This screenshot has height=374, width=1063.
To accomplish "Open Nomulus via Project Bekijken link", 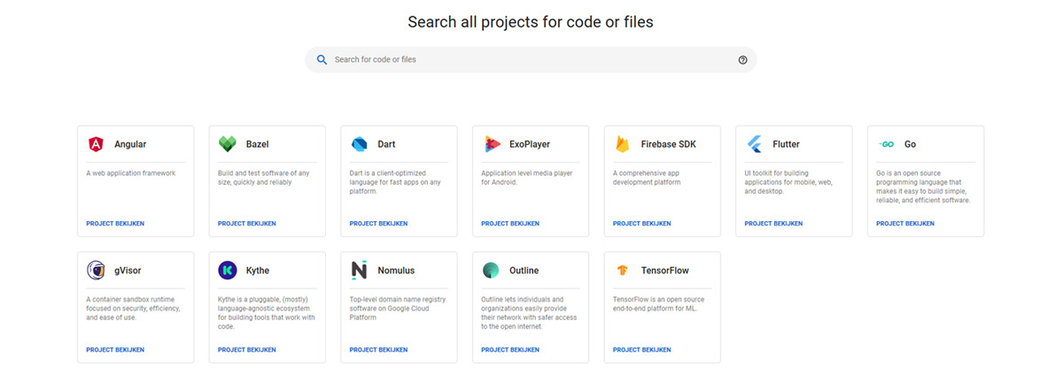I will 378,350.
